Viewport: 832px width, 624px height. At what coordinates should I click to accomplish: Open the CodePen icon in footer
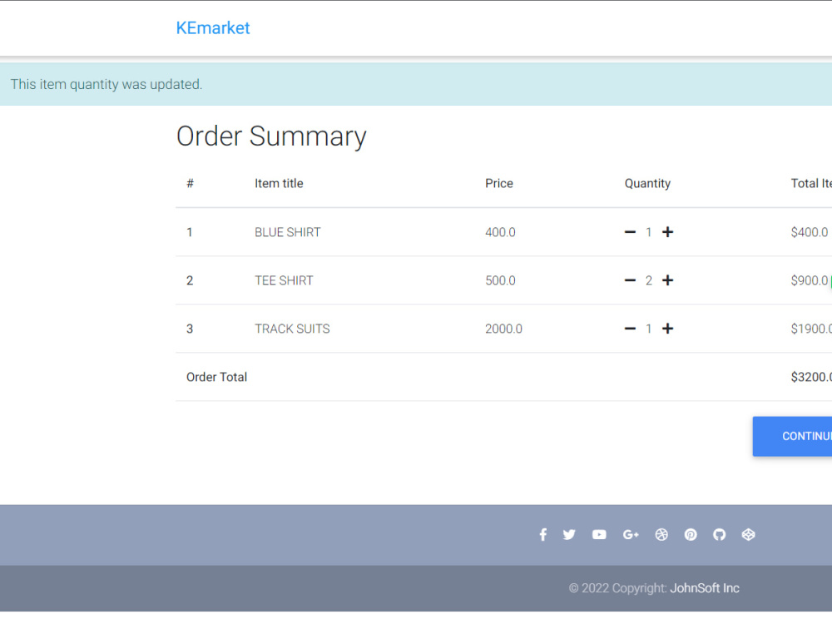point(748,534)
